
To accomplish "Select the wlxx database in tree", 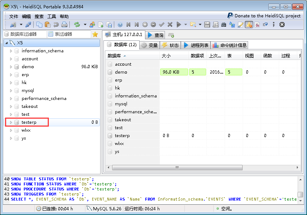I will click(x=26, y=130).
